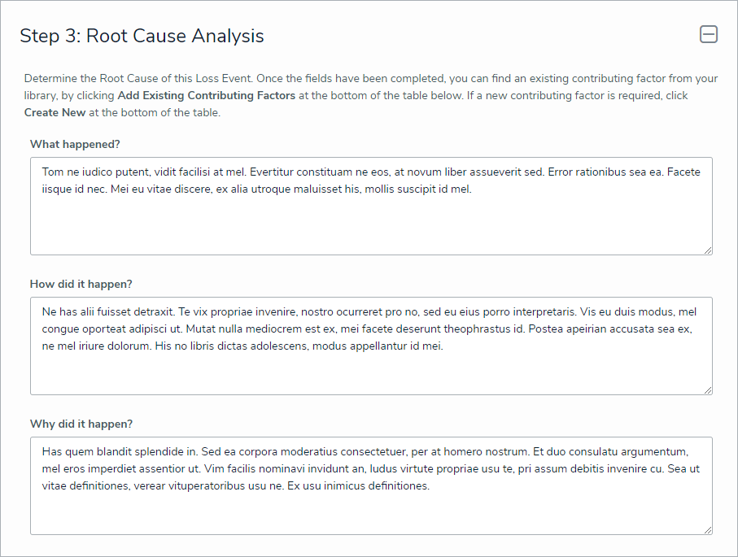738x557 pixels.
Task: Click resize corner of Why did it happen? box
Action: (x=708, y=530)
